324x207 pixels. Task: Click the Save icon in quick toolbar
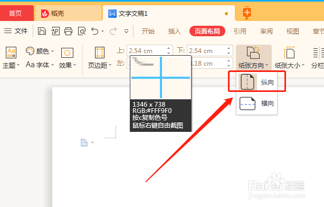(x=42, y=32)
